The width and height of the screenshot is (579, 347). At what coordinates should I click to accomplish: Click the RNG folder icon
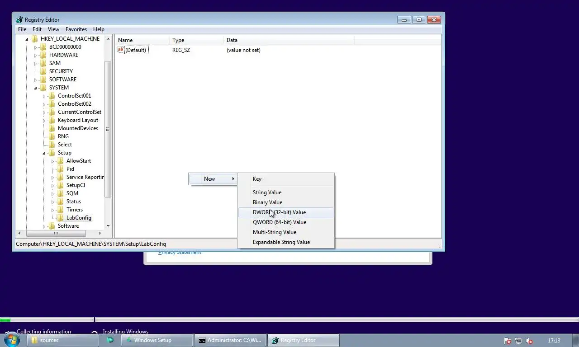(x=52, y=136)
